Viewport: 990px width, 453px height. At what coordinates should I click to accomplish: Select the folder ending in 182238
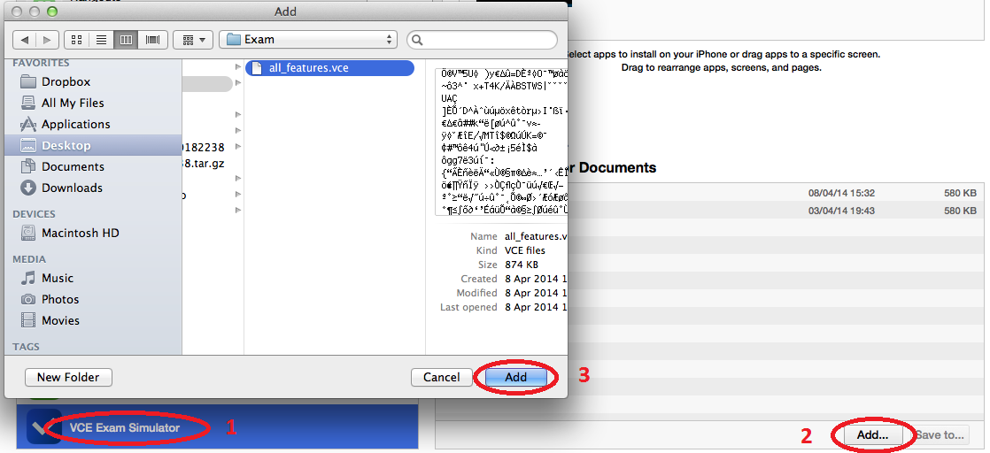point(205,147)
